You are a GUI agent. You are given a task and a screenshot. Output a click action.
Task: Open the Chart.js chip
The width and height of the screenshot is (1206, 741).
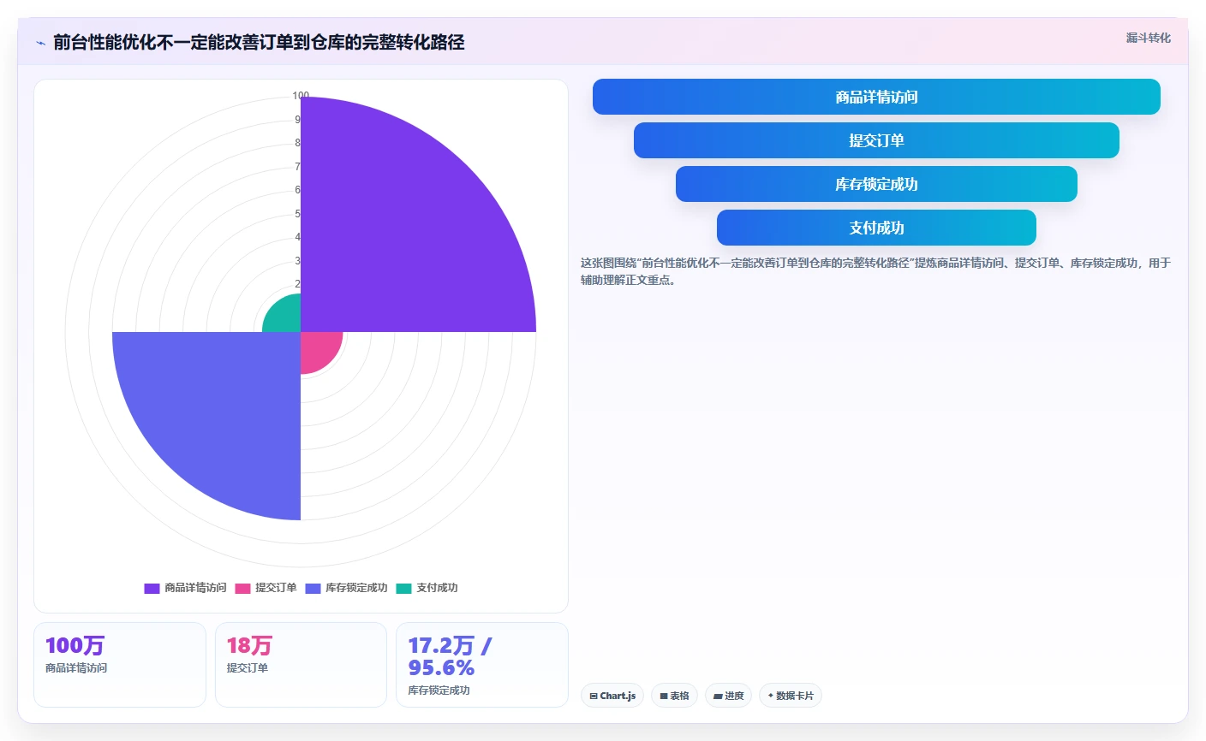click(x=612, y=696)
